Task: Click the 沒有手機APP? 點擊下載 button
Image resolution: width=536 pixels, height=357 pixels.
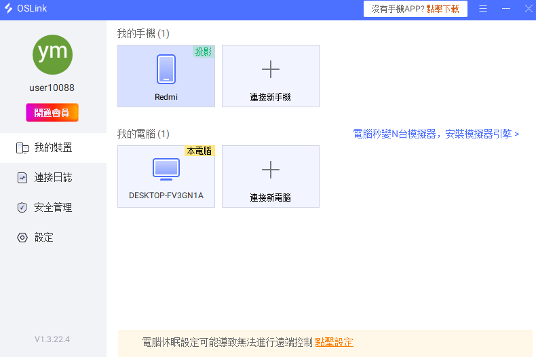Action: pos(415,9)
